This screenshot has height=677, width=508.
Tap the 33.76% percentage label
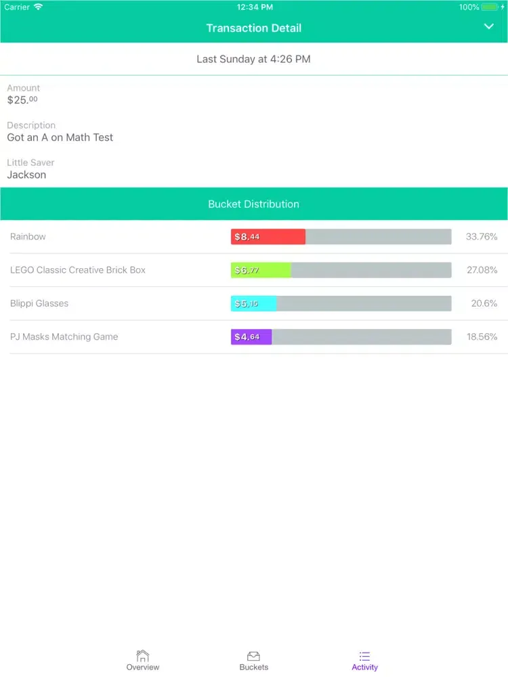pos(482,237)
